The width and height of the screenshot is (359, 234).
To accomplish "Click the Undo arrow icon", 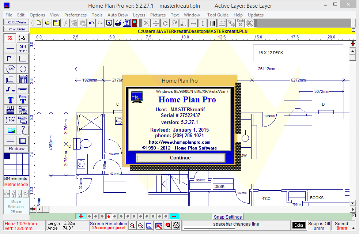I will tap(91, 23).
